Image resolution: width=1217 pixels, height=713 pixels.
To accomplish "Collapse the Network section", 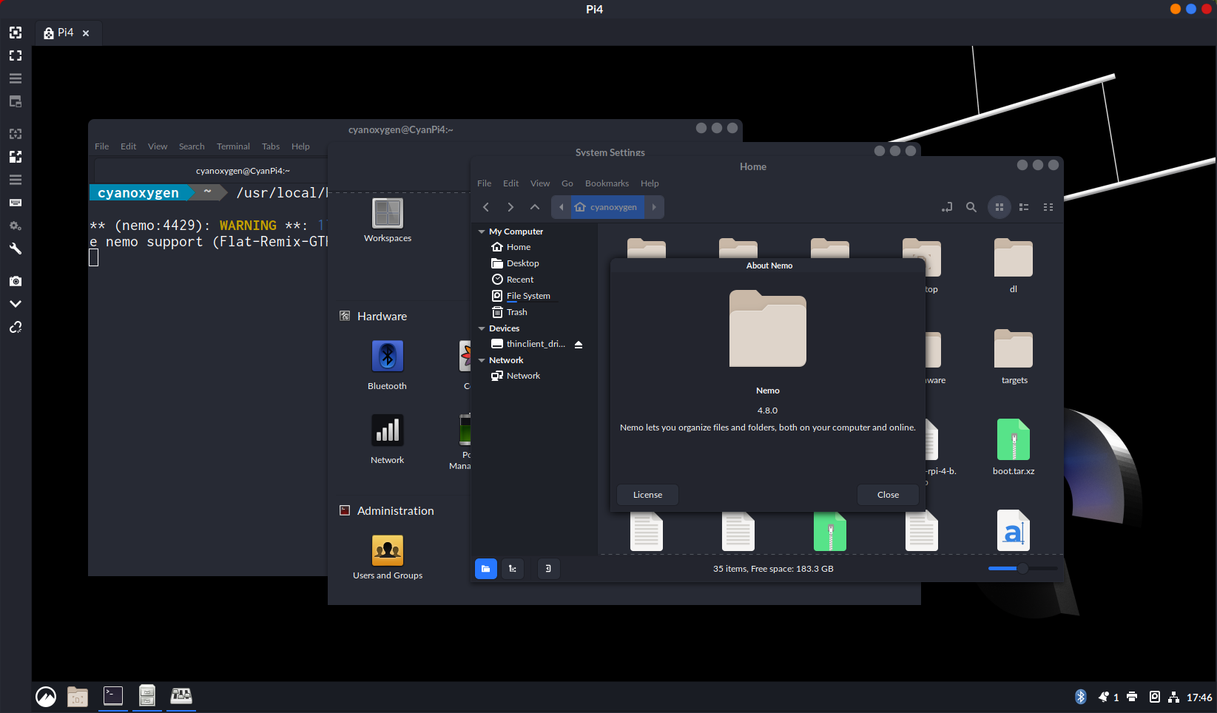I will [x=482, y=359].
